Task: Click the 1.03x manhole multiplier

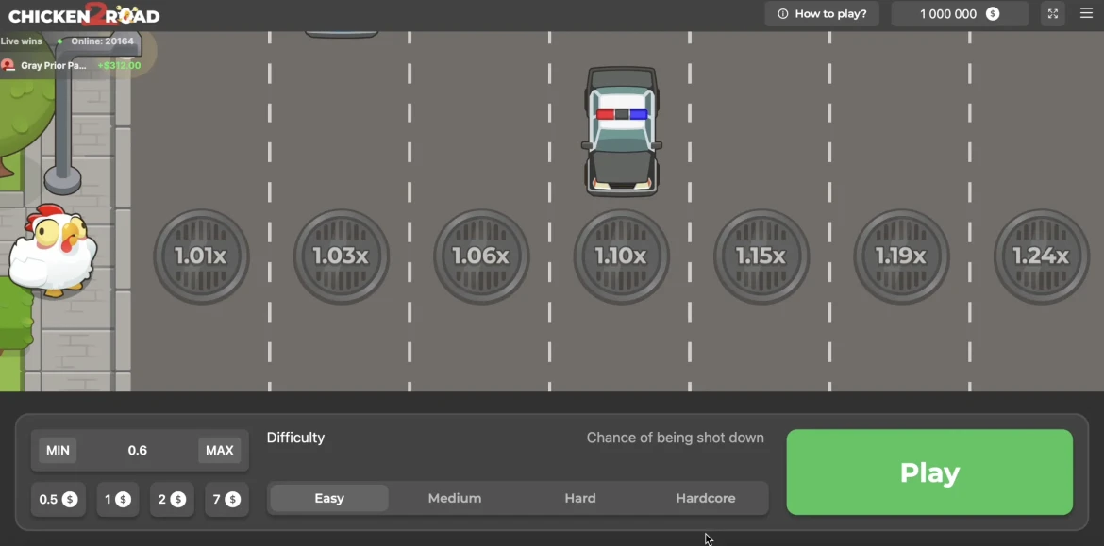Action: tap(342, 256)
